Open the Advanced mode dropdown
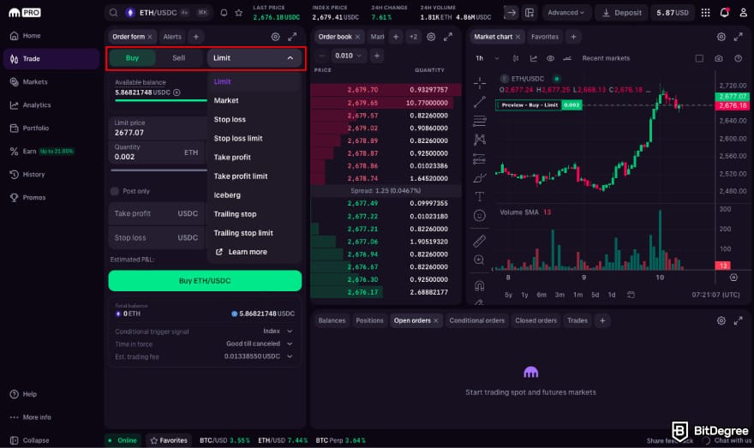Image resolution: width=754 pixels, height=448 pixels. point(566,13)
